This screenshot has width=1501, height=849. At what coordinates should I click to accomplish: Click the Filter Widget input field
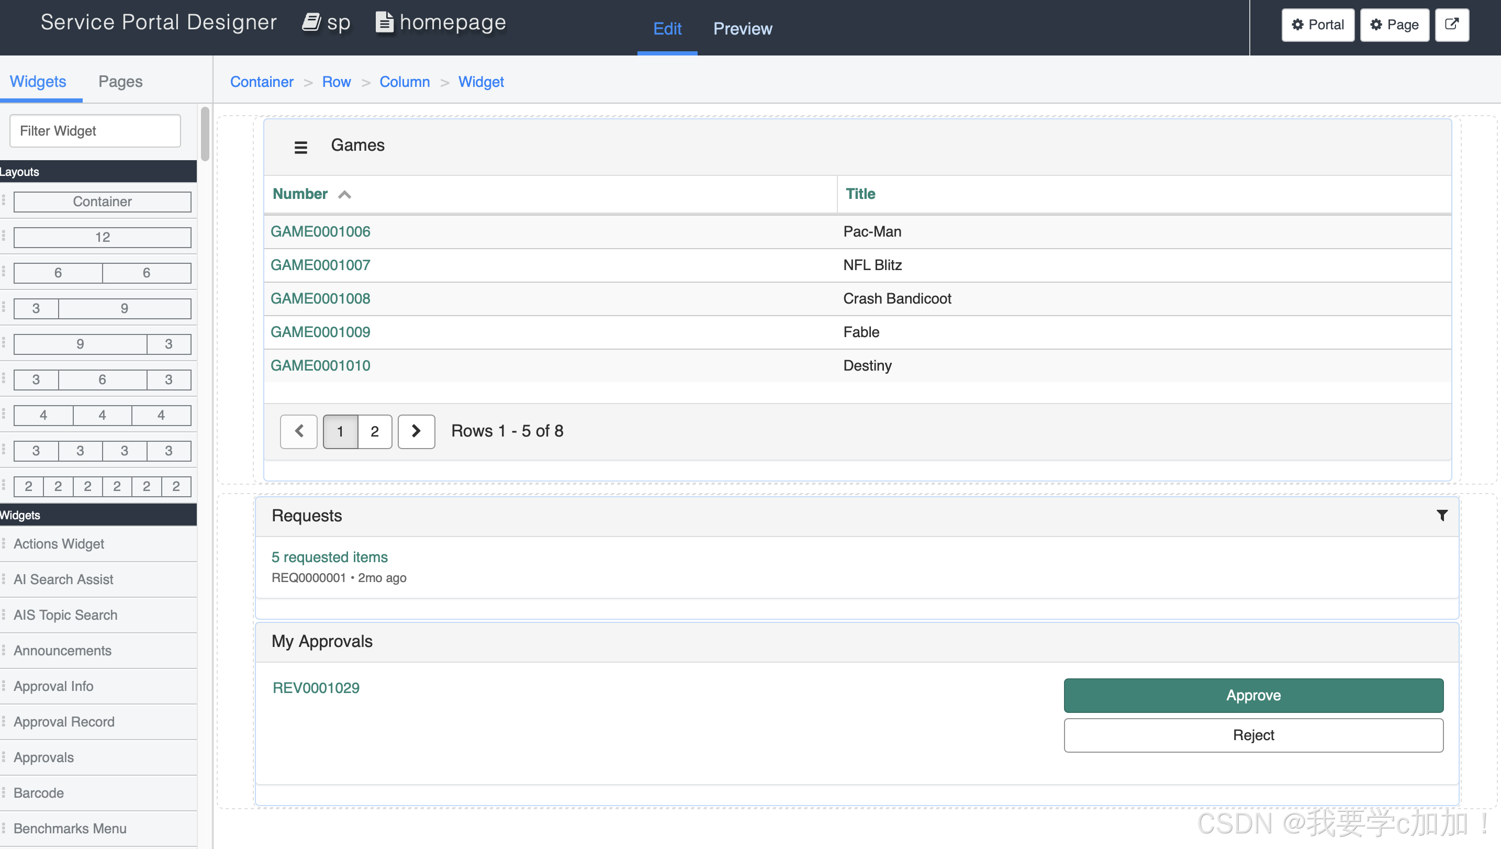(x=95, y=131)
